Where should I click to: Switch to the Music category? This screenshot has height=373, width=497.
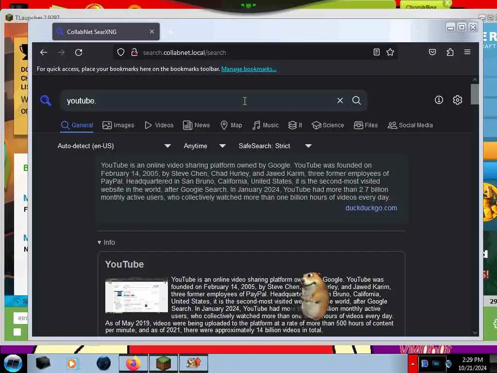pyautogui.click(x=265, y=125)
